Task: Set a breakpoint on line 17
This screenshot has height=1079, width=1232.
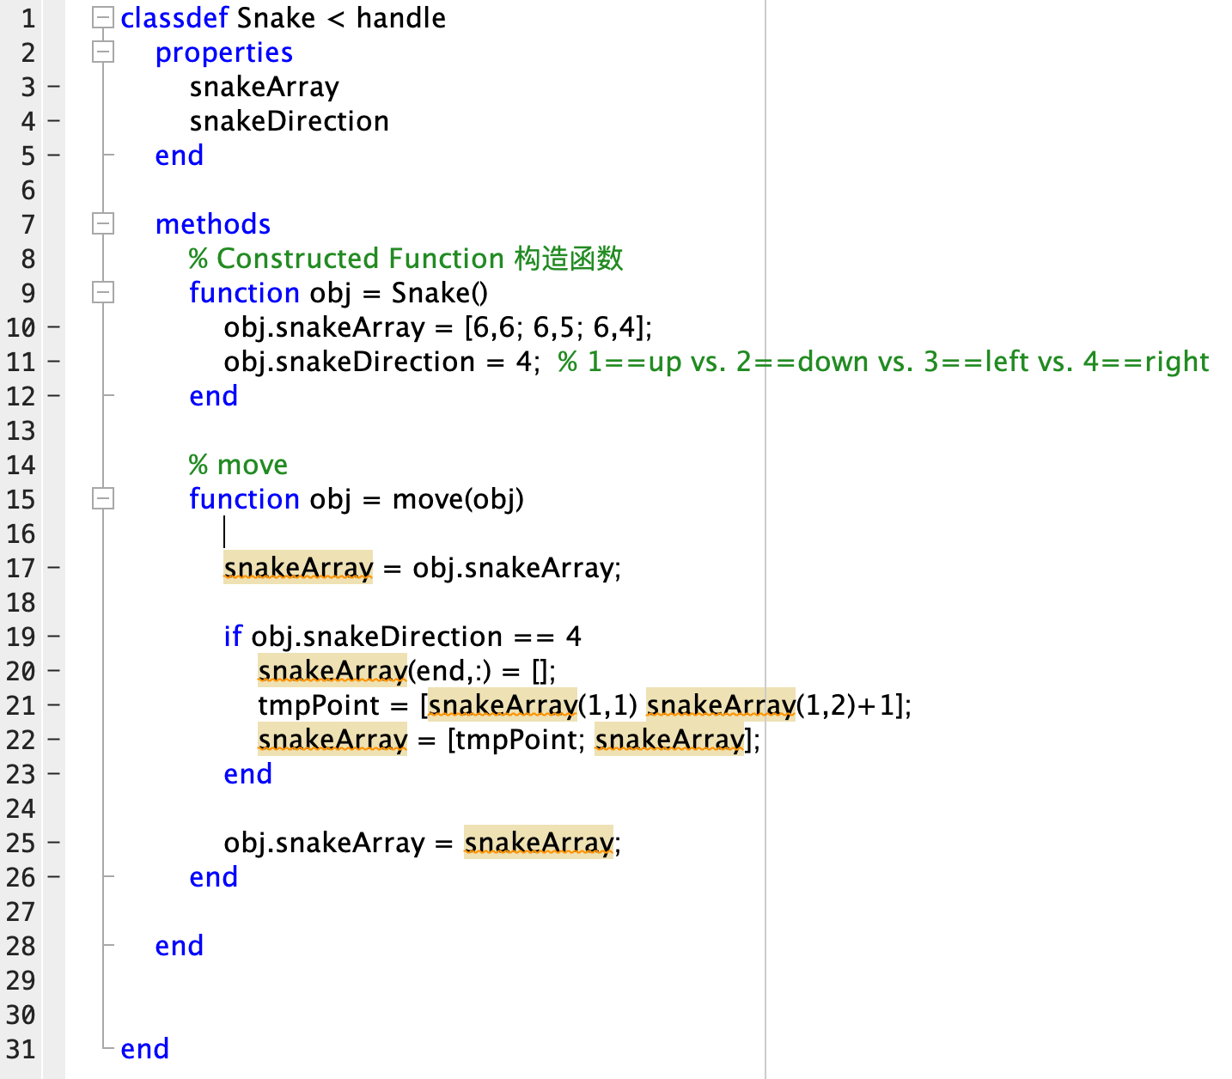Action: point(53,568)
